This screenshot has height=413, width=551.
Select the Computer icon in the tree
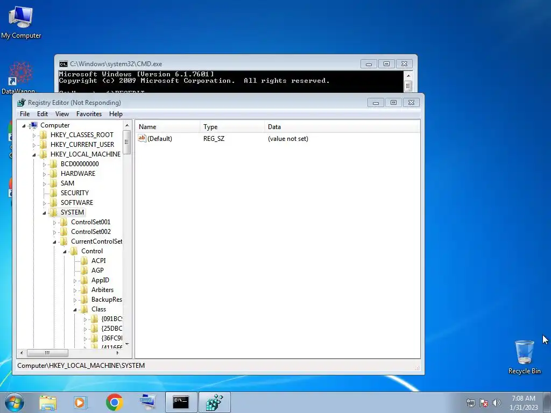click(x=33, y=125)
